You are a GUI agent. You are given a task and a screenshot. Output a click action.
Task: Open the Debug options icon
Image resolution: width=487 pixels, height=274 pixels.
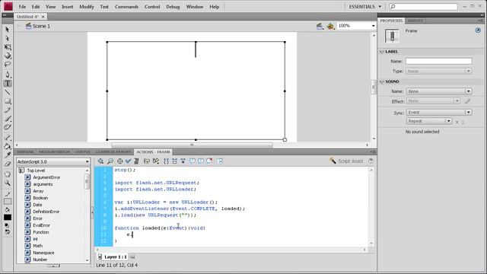(x=156, y=161)
